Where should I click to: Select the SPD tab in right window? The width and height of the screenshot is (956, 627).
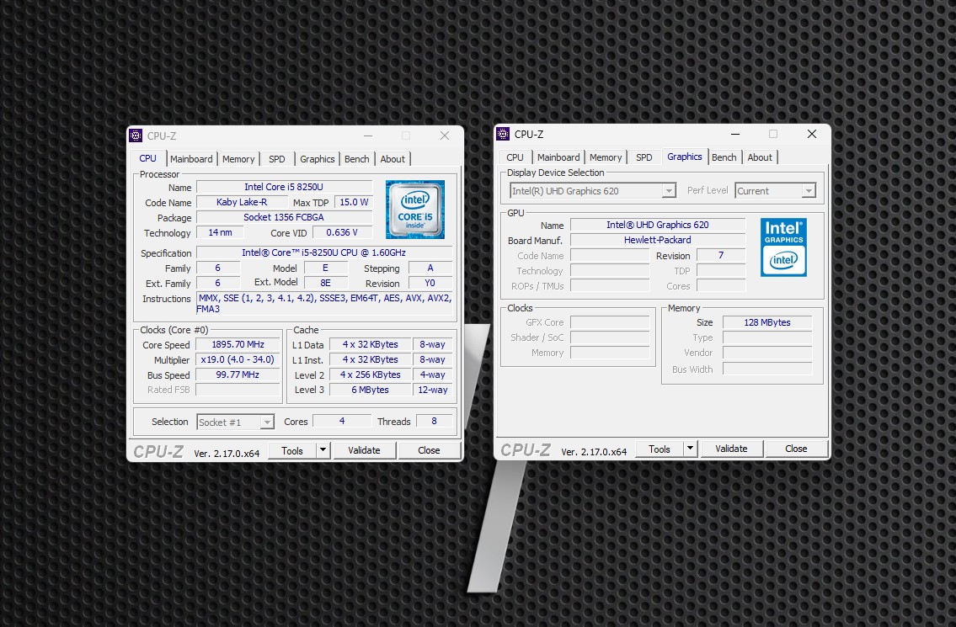(644, 157)
